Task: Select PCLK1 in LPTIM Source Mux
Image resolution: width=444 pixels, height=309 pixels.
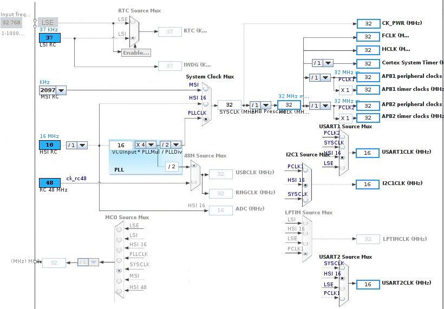Action: point(305,254)
